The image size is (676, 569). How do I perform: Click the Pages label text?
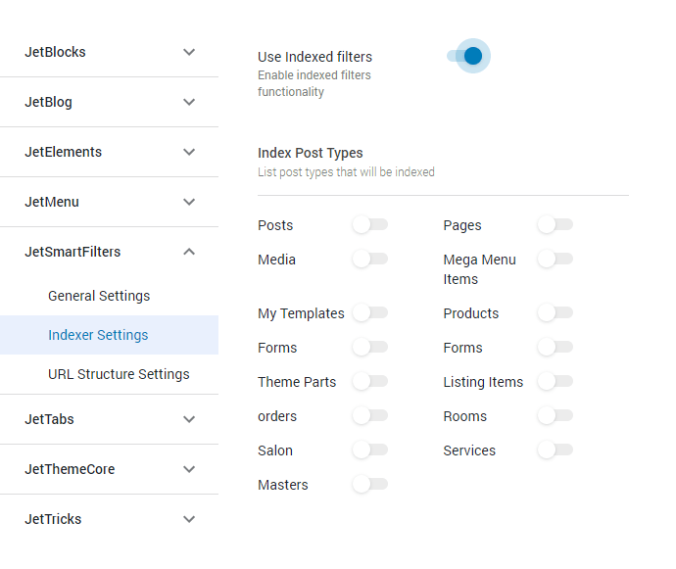pyautogui.click(x=462, y=226)
